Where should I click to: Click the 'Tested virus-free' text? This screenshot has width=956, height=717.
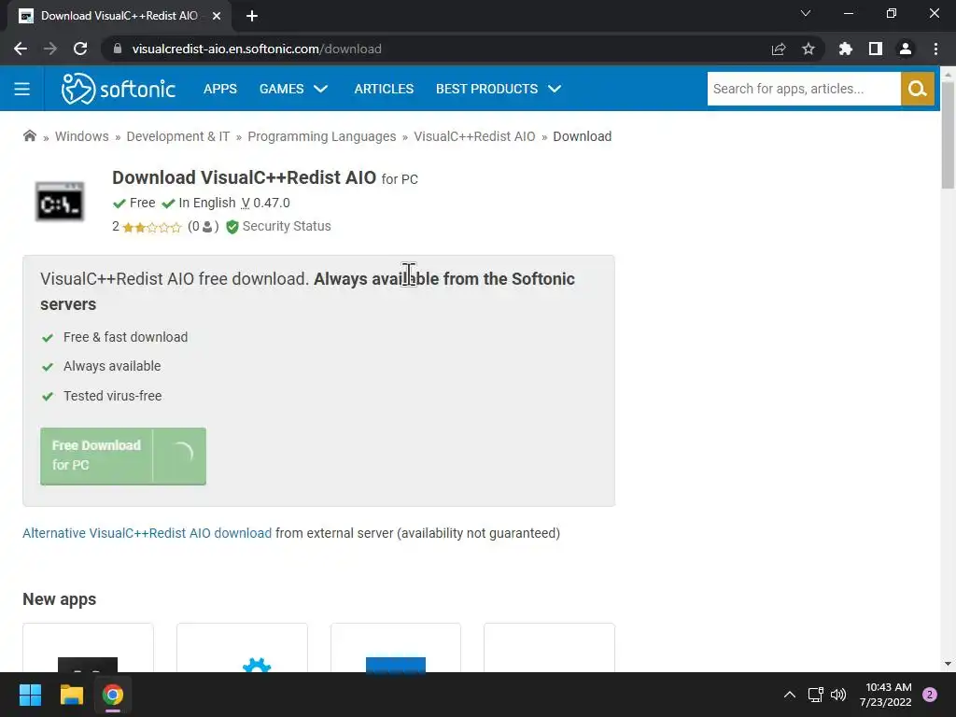point(113,396)
